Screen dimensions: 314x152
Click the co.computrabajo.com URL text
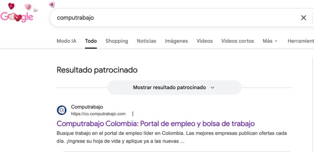coord(98,114)
